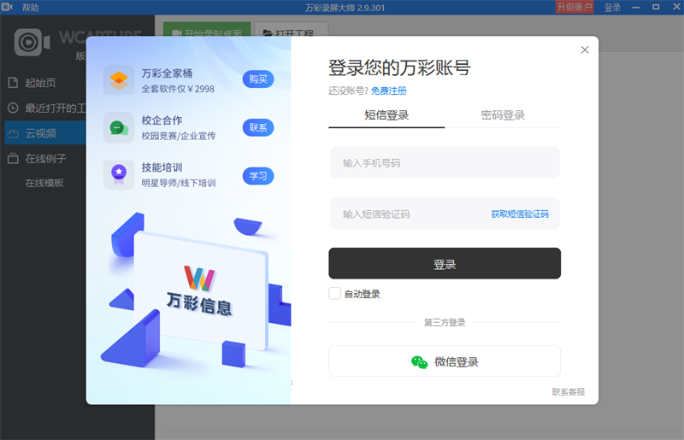
Task: Click the 升级账户 red button
Action: 575,7
